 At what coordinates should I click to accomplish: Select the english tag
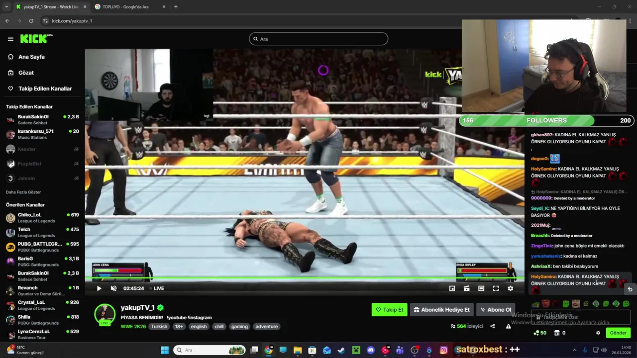(199, 327)
